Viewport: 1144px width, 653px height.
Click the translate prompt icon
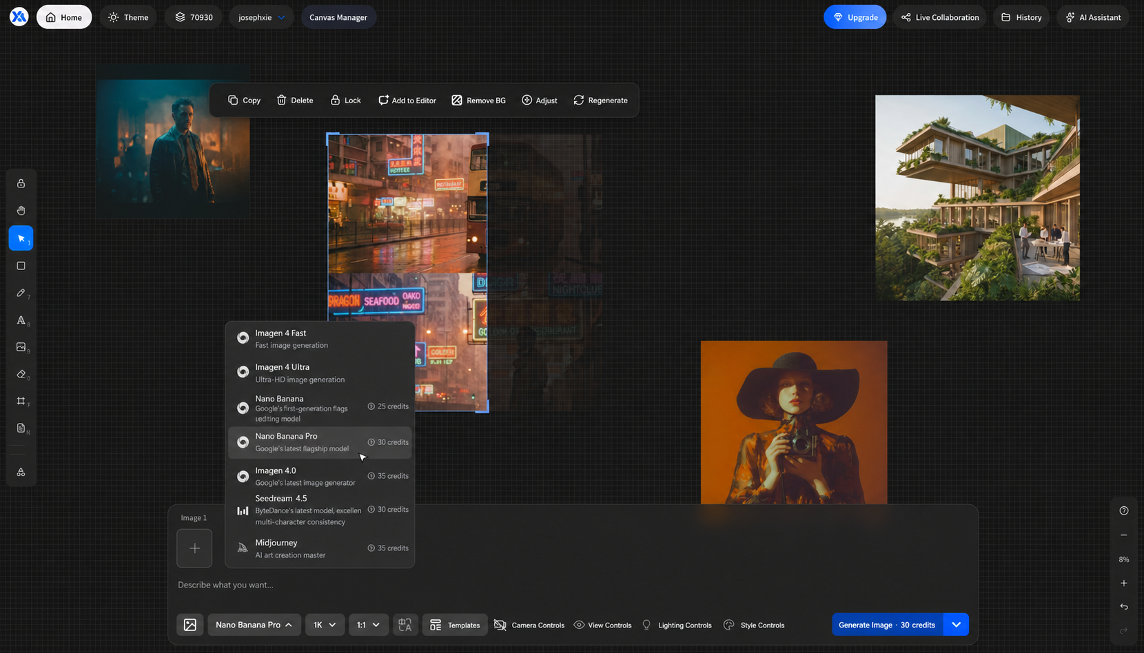click(405, 625)
